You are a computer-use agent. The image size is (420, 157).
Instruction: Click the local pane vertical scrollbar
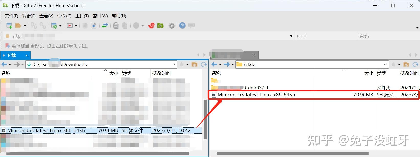pyautogui.click(x=205, y=119)
